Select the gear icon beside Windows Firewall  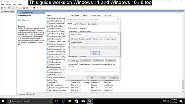tap(47, 29)
